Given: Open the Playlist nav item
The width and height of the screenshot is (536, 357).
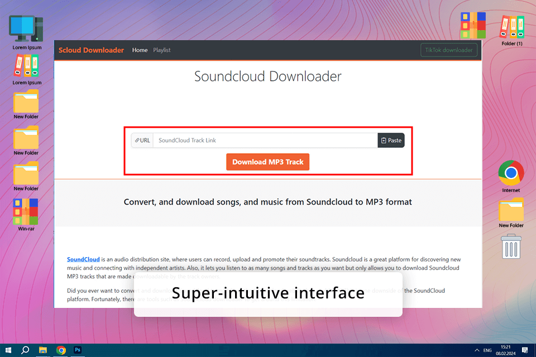Looking at the screenshot, I should tap(162, 50).
